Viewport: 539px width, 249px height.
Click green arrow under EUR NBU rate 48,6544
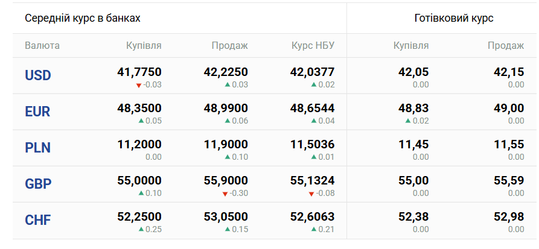point(314,121)
